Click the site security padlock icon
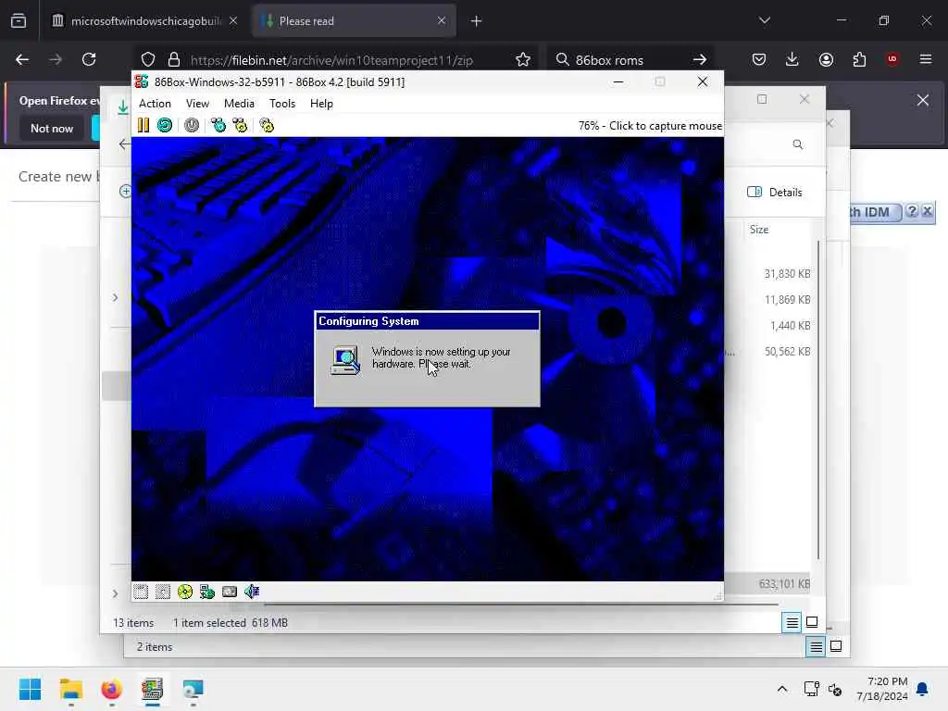The width and height of the screenshot is (948, 711). [x=174, y=59]
